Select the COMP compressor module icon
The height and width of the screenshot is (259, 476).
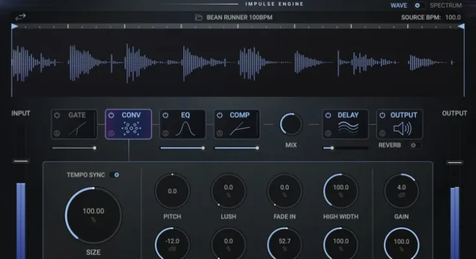click(237, 129)
